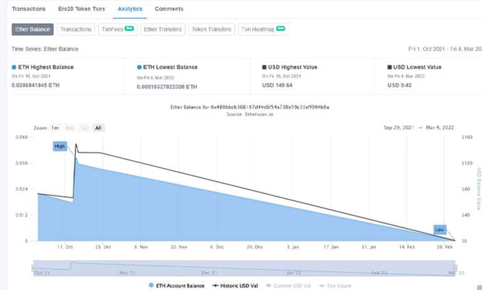Image resolution: width=482 pixels, height=290 pixels.
Task: Click the High marker flag on chart
Action: 60,147
